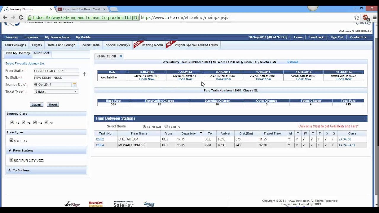Open the Feedback link

pyautogui.click(x=317, y=37)
